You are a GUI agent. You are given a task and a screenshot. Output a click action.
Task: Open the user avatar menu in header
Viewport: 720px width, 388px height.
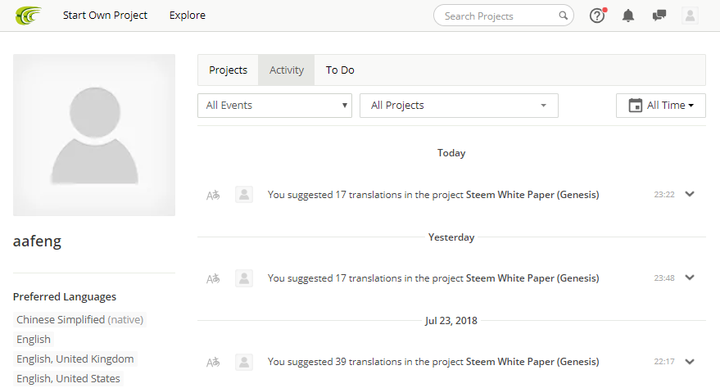pyautogui.click(x=690, y=16)
